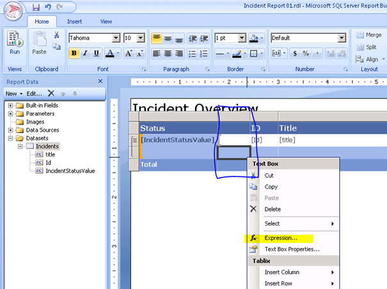
Task: Click the font color swatch button
Action: [110, 53]
